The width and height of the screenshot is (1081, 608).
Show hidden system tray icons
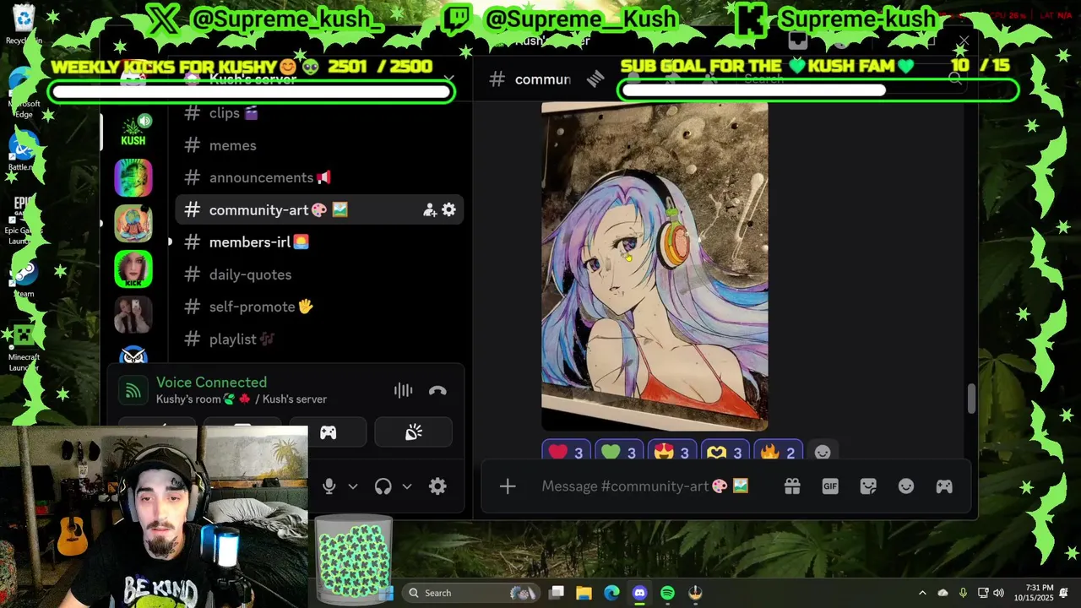922,593
